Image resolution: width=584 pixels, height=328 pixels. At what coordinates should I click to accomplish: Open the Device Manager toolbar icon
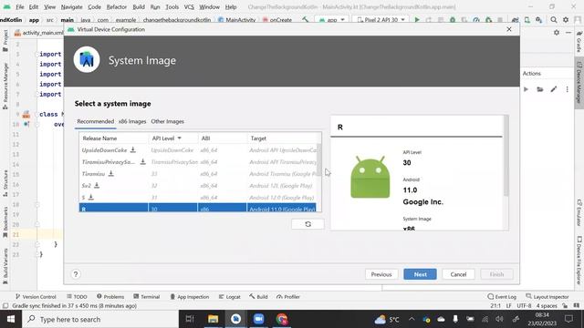527,20
